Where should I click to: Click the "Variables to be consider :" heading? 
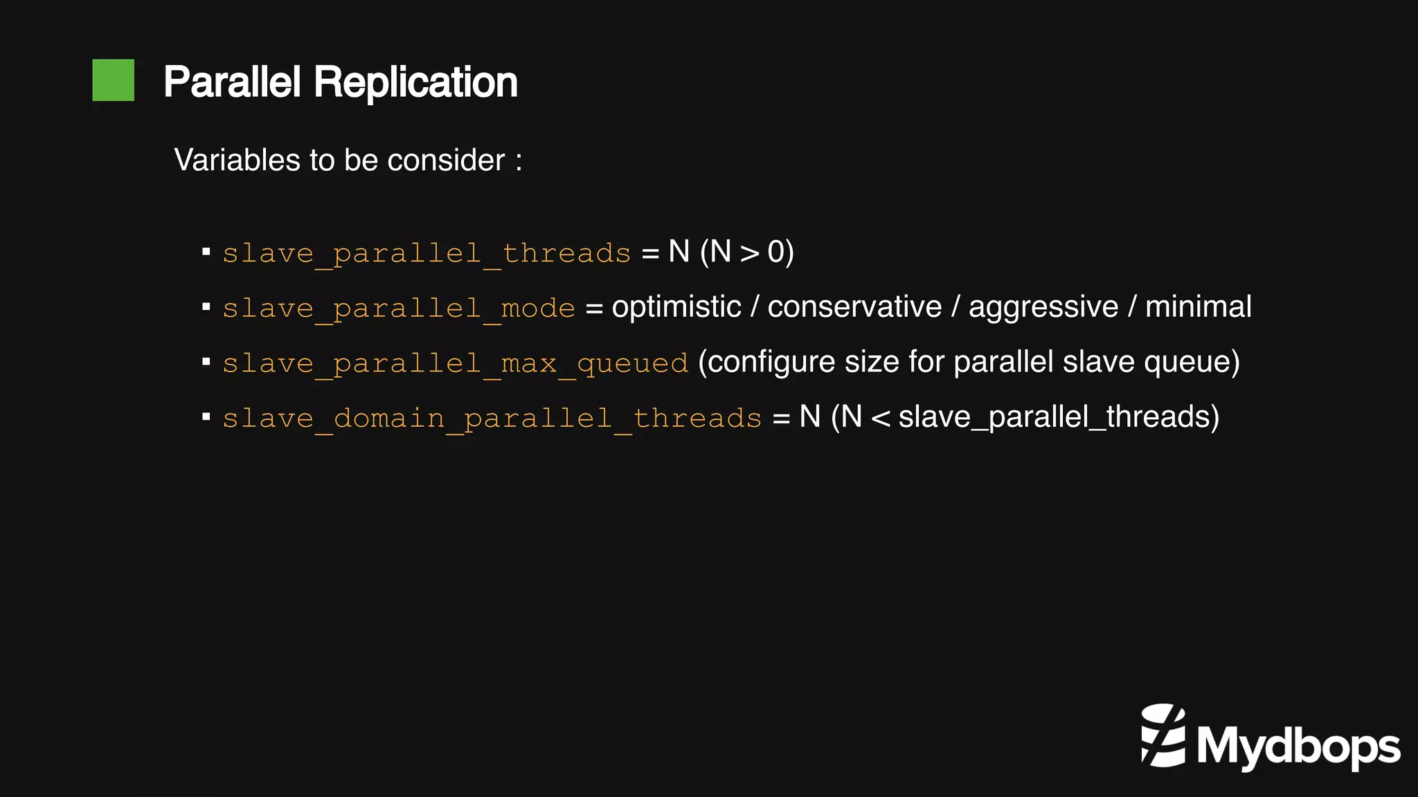pos(348,160)
